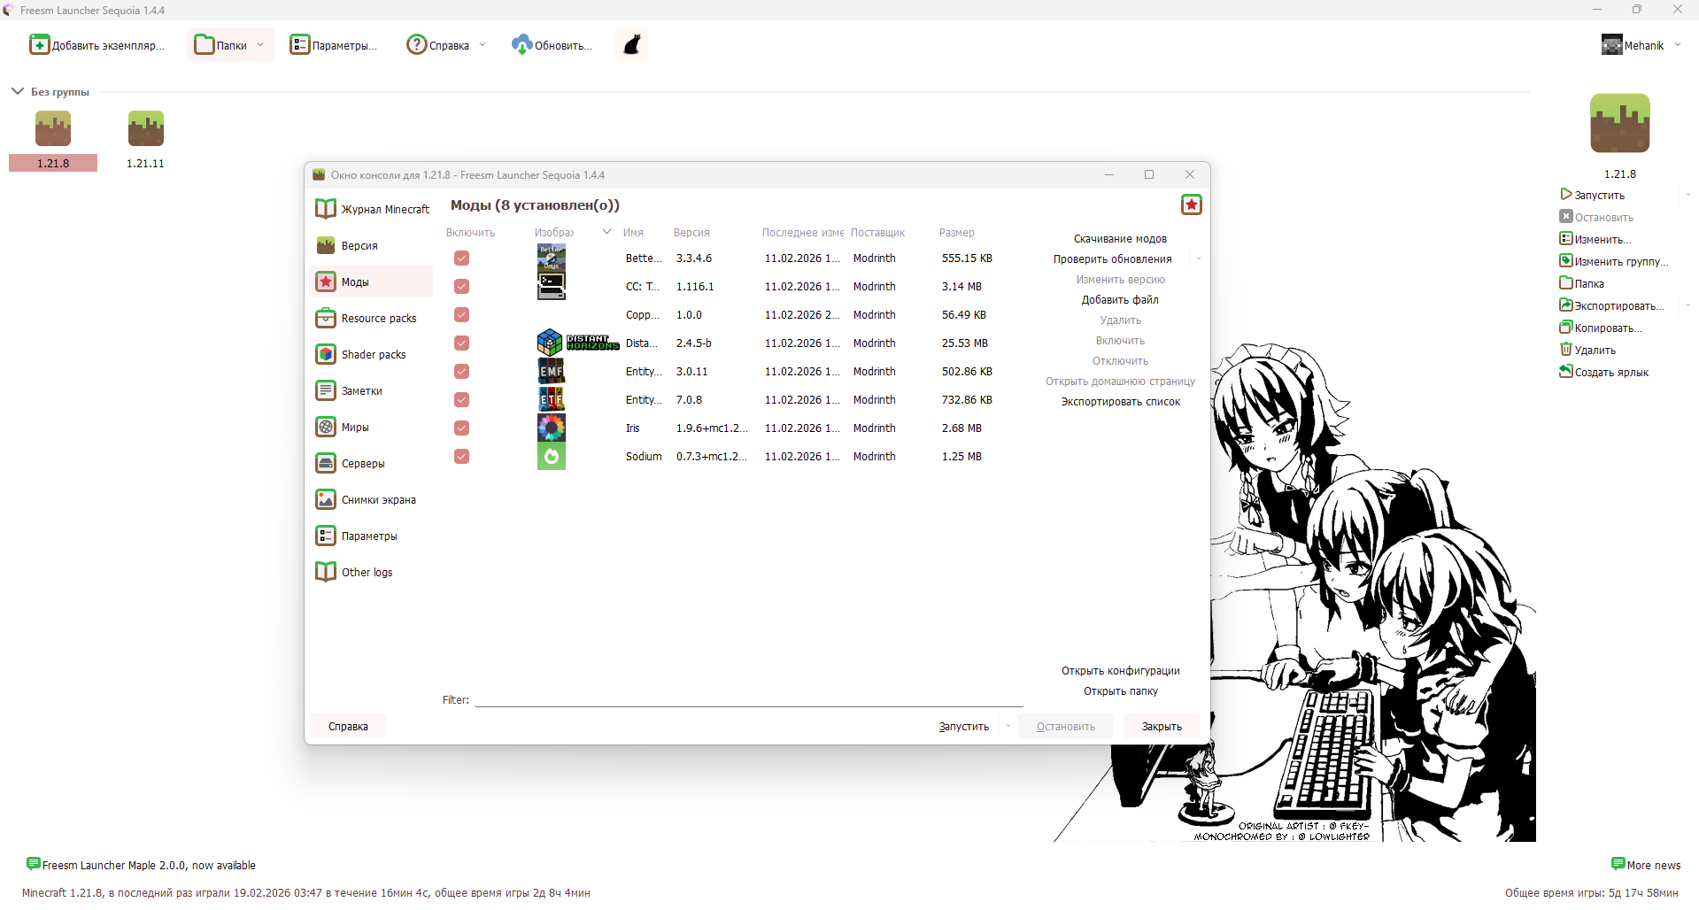
Task: Open the Параметры settings toolbar icon
Action: click(300, 45)
